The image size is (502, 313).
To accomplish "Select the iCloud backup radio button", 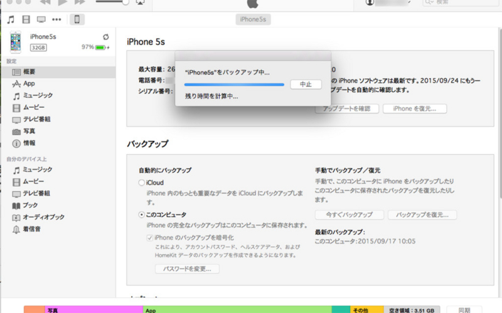I will click(x=142, y=183).
